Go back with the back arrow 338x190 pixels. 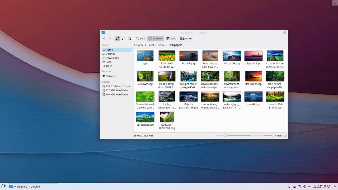click(104, 39)
